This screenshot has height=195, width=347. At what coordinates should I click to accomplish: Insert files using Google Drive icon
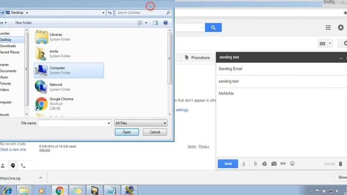pos(265,164)
